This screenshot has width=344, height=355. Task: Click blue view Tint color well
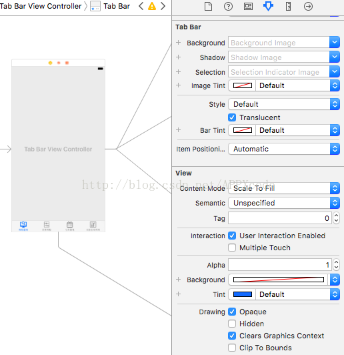[243, 294]
